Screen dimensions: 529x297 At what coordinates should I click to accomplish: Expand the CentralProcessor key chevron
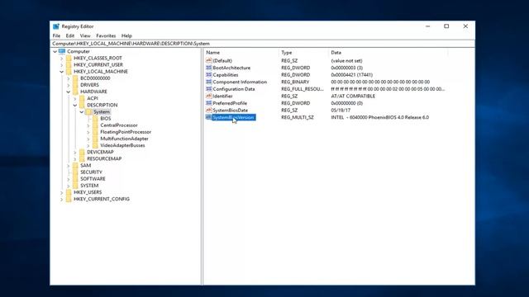(88, 125)
